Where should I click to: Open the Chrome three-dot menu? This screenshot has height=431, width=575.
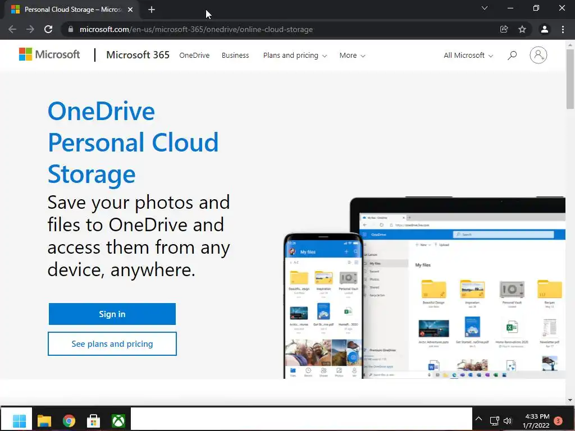click(x=563, y=29)
